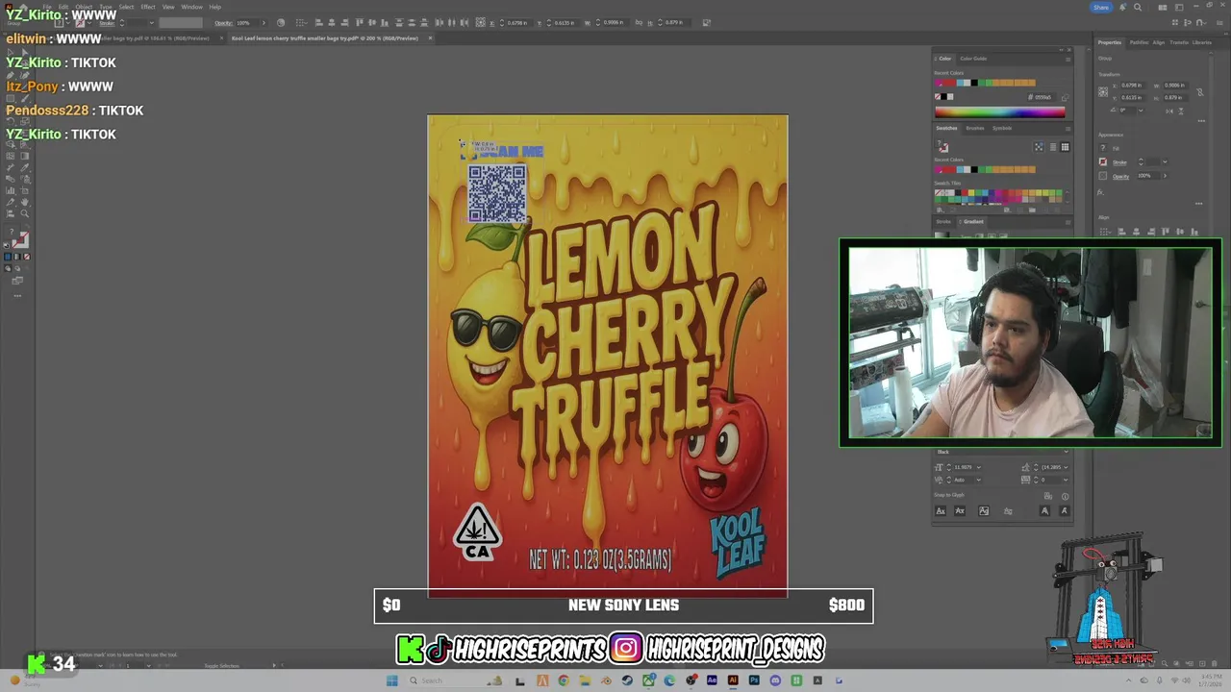Click the fx effects icon in Appearance
The height and width of the screenshot is (692, 1231).
[x=1100, y=192]
